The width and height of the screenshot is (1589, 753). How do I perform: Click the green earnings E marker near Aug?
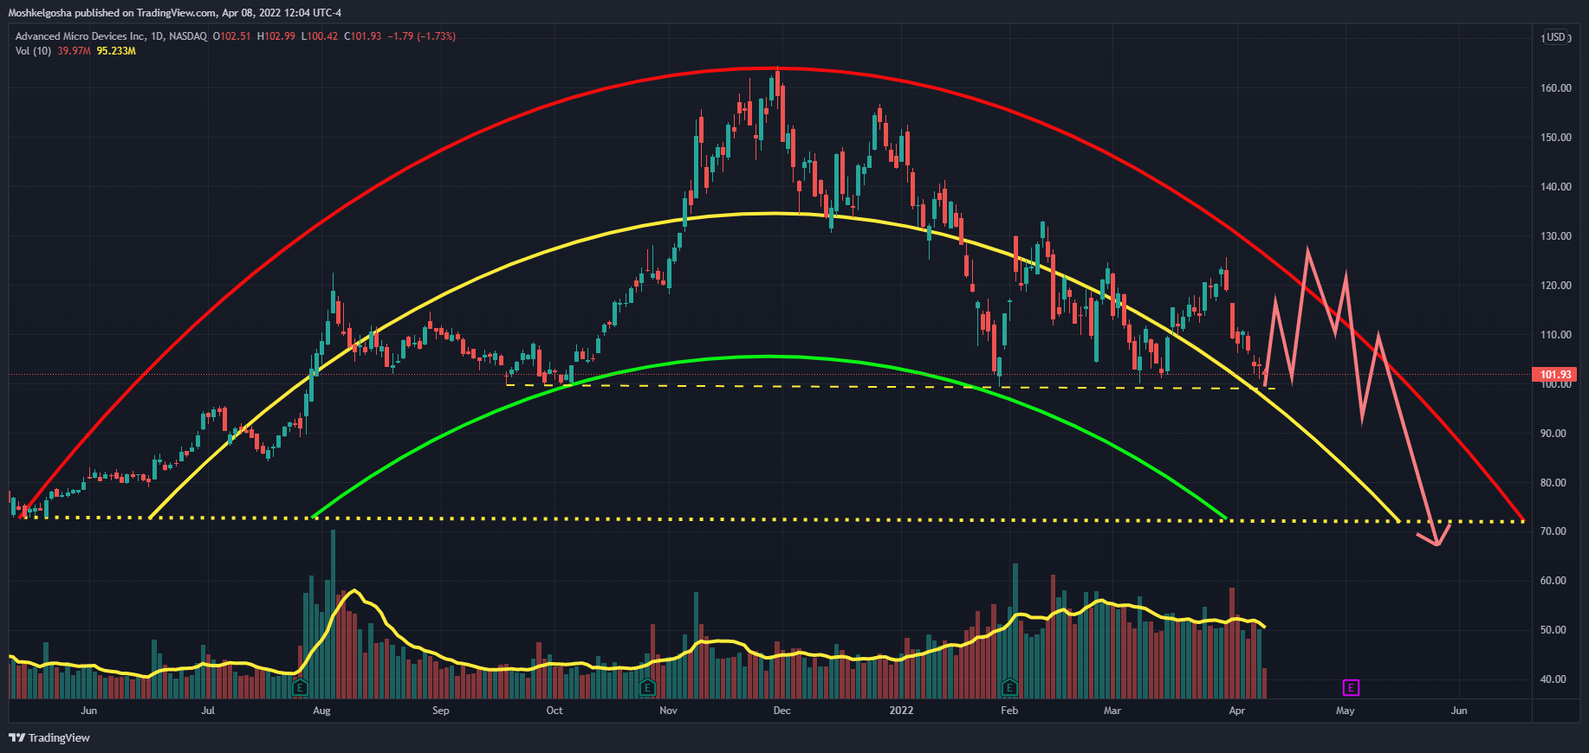pyautogui.click(x=300, y=688)
